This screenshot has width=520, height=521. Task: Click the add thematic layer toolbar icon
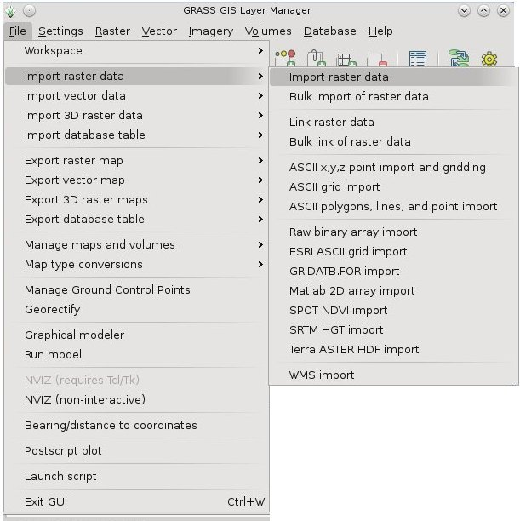tap(285, 58)
